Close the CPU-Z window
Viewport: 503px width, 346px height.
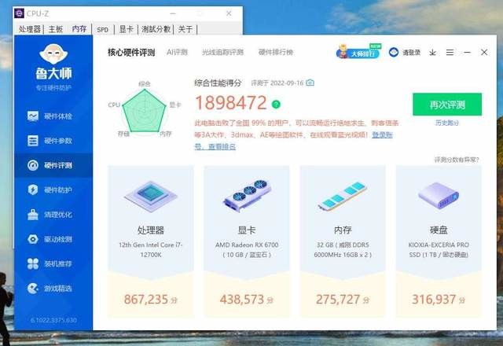pyautogui.click(x=229, y=13)
